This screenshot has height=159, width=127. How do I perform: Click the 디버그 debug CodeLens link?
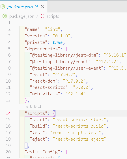coord(36,107)
